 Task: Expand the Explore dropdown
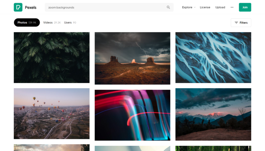coord(189,7)
